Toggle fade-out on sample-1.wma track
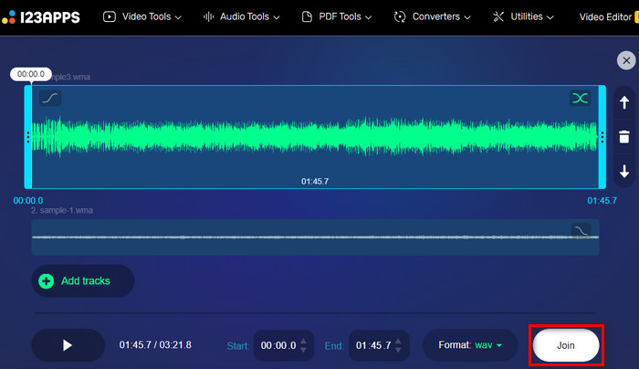 pos(581,231)
